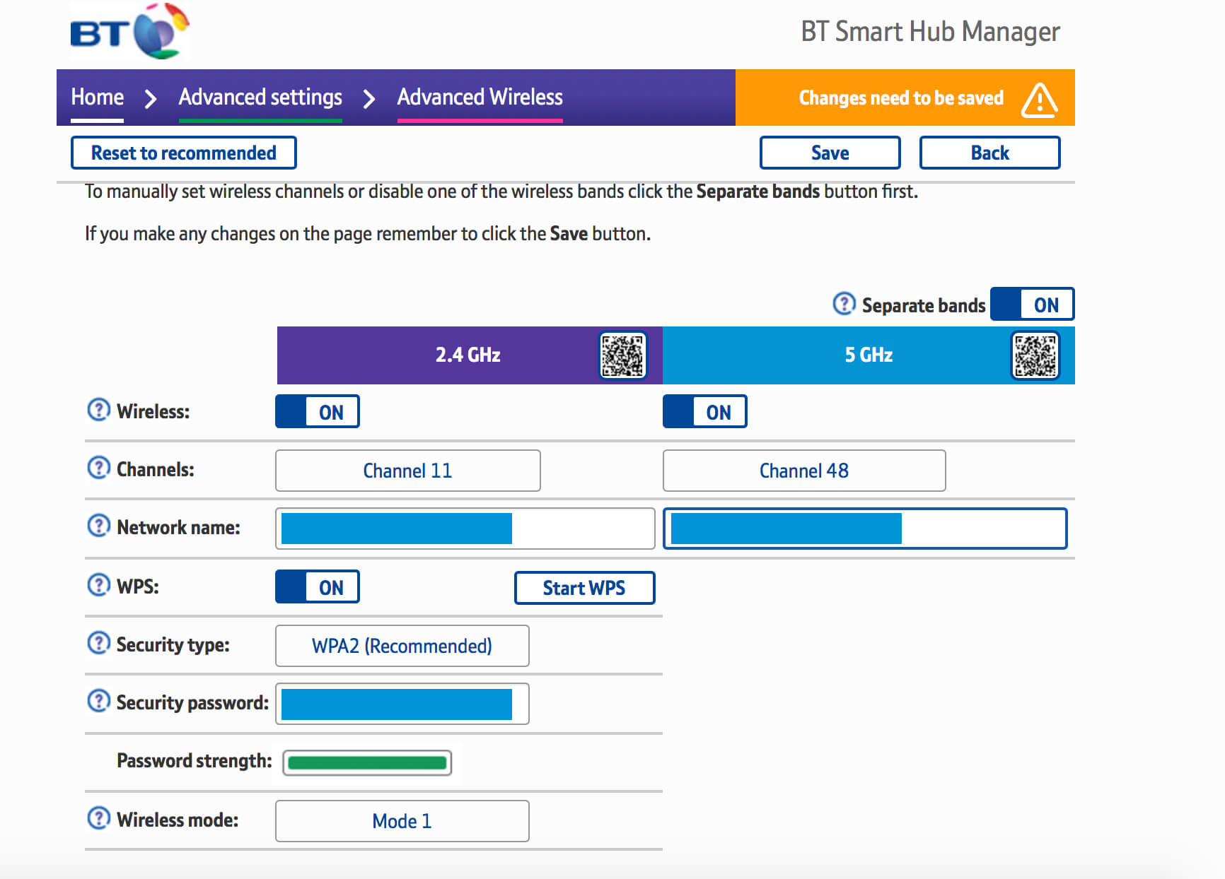The image size is (1225, 879).
Task: Open the Channel 11 dropdown
Action: (x=407, y=471)
